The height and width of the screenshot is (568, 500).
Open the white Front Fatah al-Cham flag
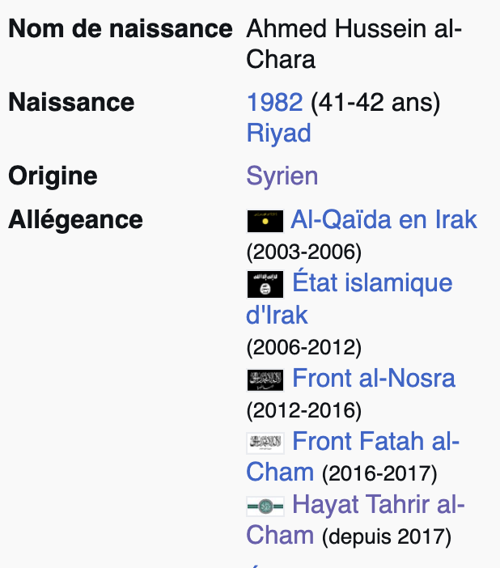pos(265,443)
